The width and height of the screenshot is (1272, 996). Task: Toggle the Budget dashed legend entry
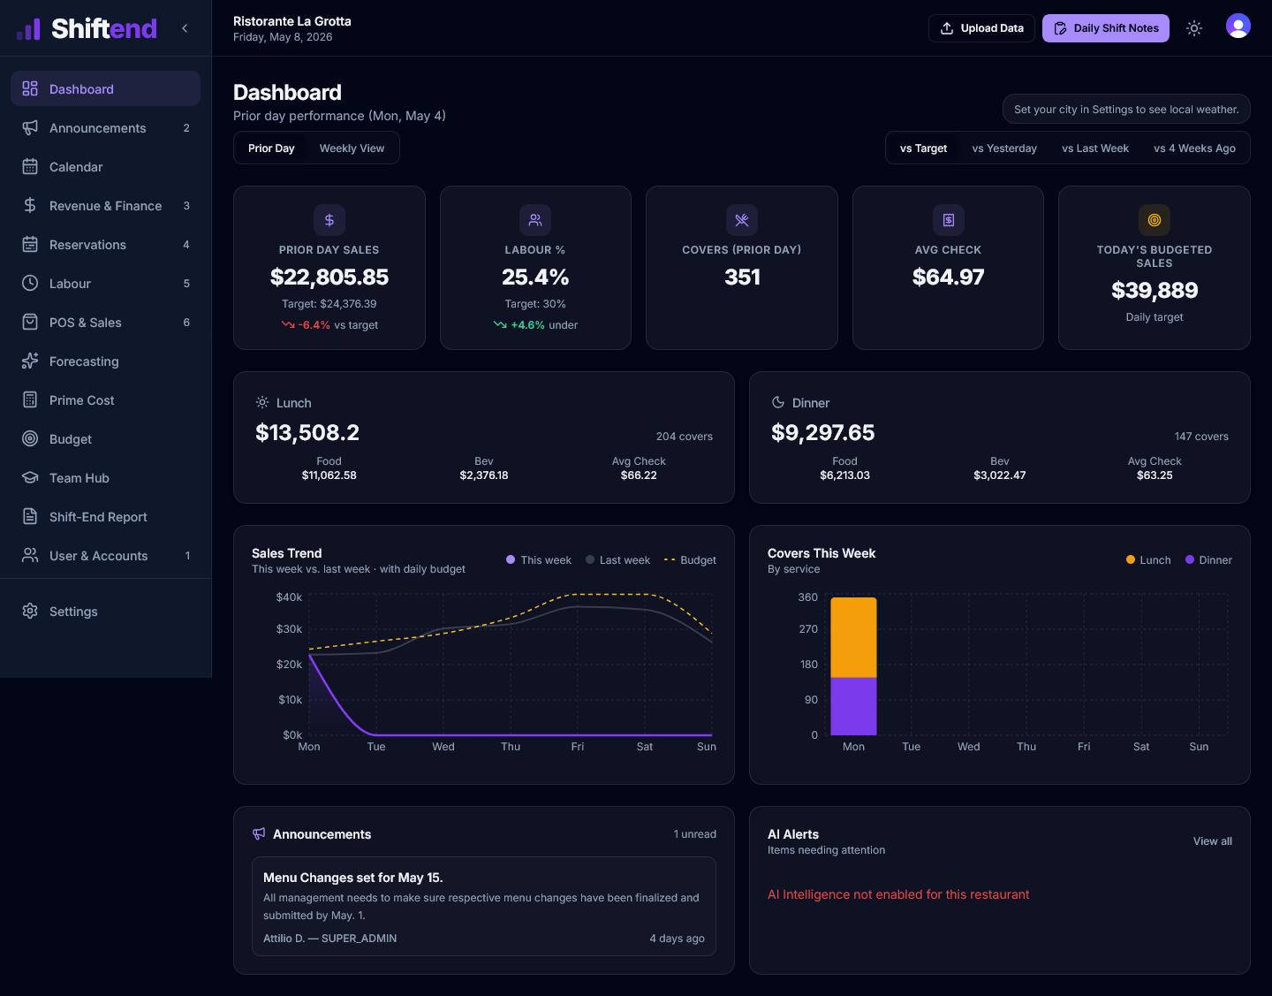point(690,560)
